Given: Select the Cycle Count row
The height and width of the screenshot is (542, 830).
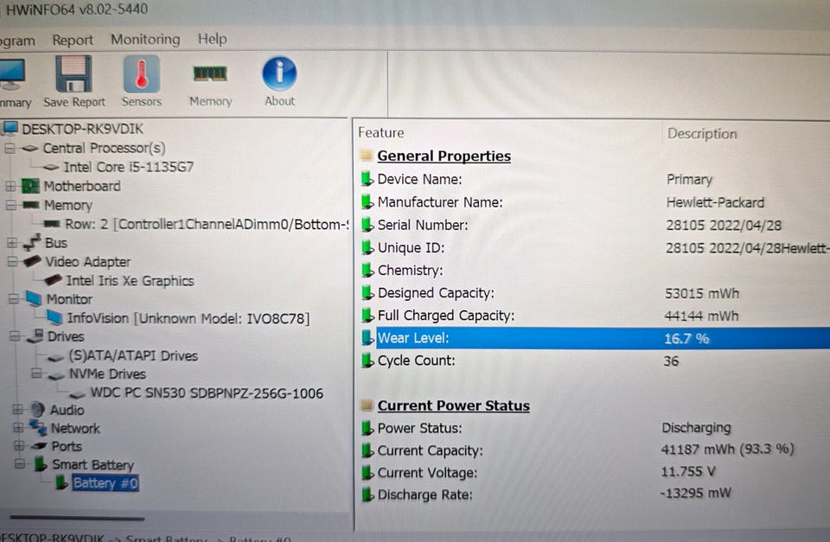Looking at the screenshot, I should (594, 361).
